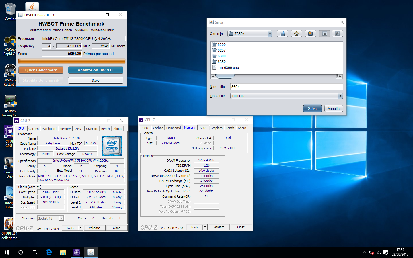Click Analyze on HWBOT button
Viewport: 413px width, 258px height.
[x=96, y=70]
